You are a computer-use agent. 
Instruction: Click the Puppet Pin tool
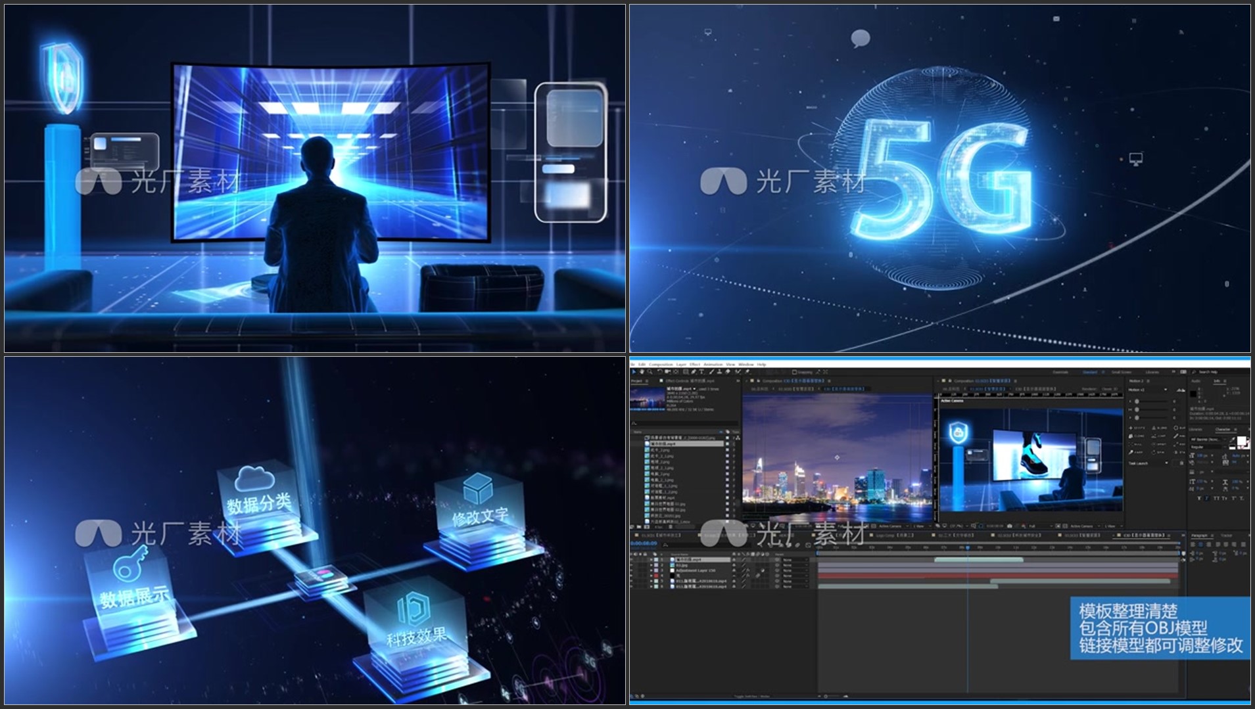pos(747,372)
